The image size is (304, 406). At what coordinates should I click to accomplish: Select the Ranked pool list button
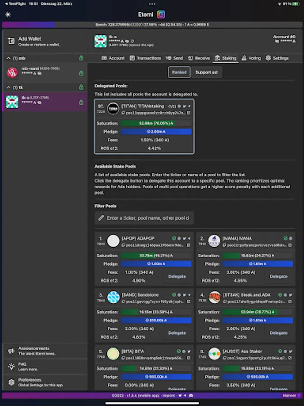[179, 72]
